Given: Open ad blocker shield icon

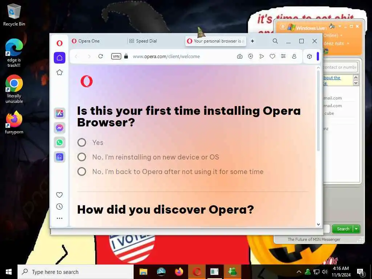Looking at the screenshot, I should click(x=251, y=56).
